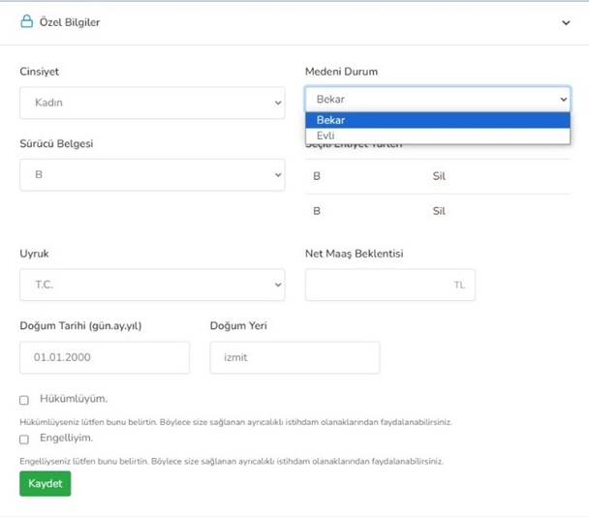
Task: Choose Evli in the Medeni Durum list
Action: point(438,136)
